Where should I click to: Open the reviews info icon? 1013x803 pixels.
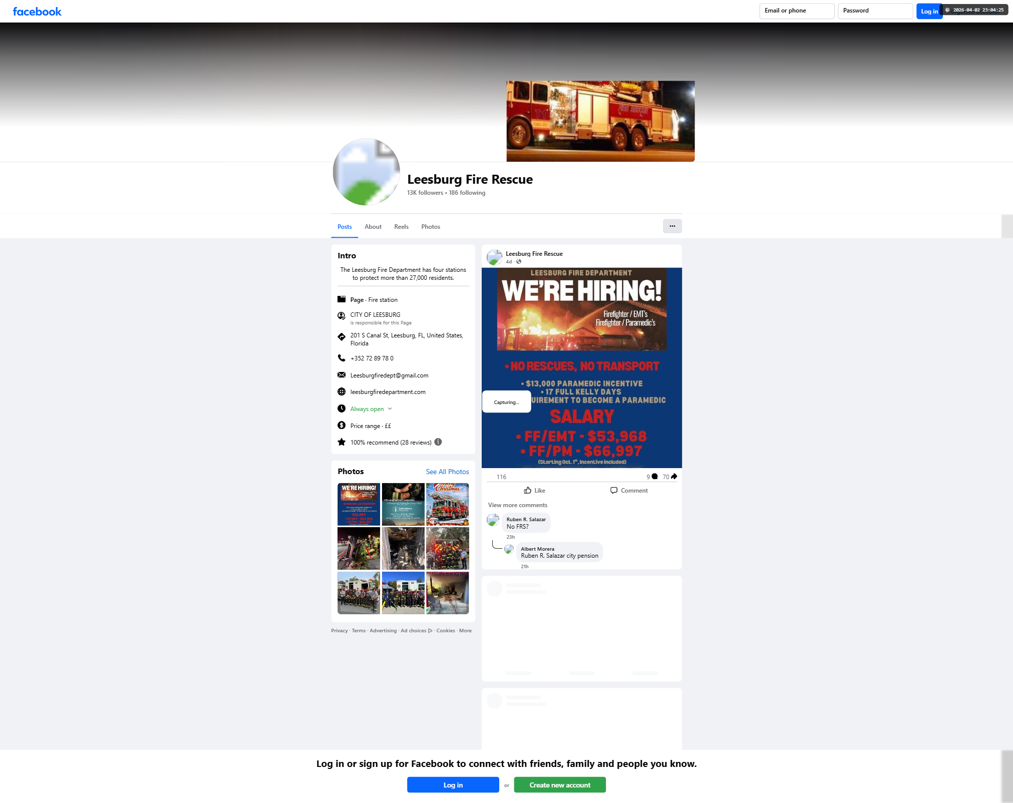click(x=438, y=442)
